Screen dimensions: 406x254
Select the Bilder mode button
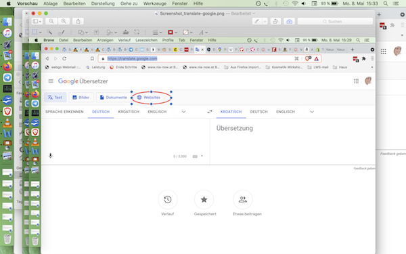coord(81,98)
